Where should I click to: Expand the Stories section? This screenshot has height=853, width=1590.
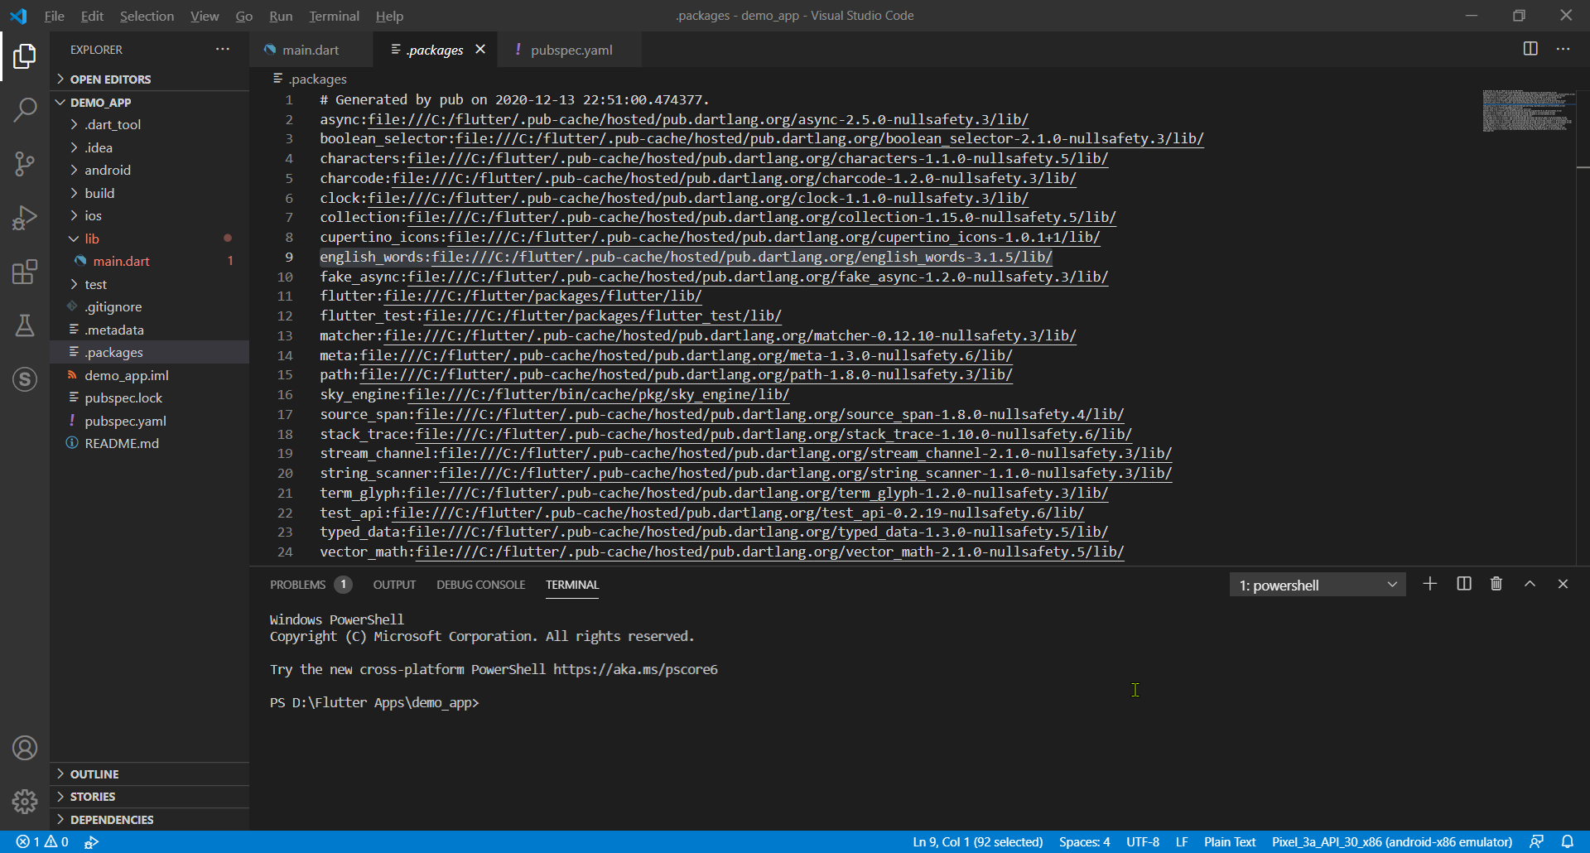pos(149,797)
